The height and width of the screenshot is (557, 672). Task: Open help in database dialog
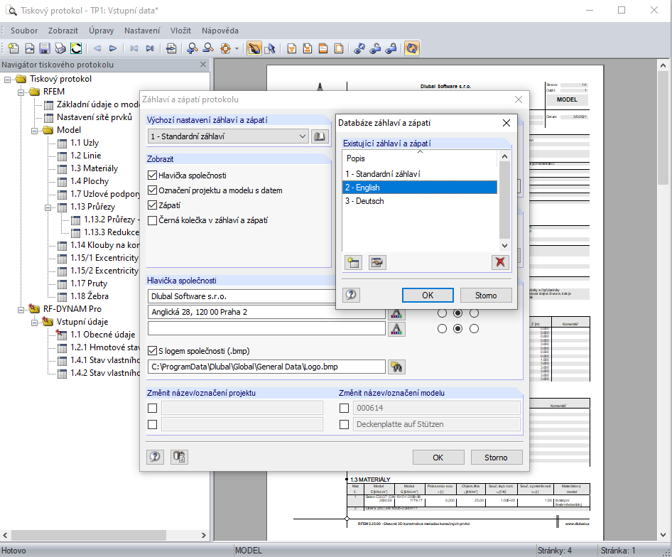(351, 295)
